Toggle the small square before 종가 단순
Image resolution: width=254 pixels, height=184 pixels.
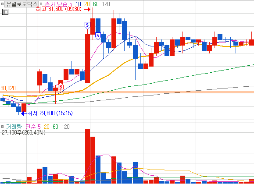point(41,4)
